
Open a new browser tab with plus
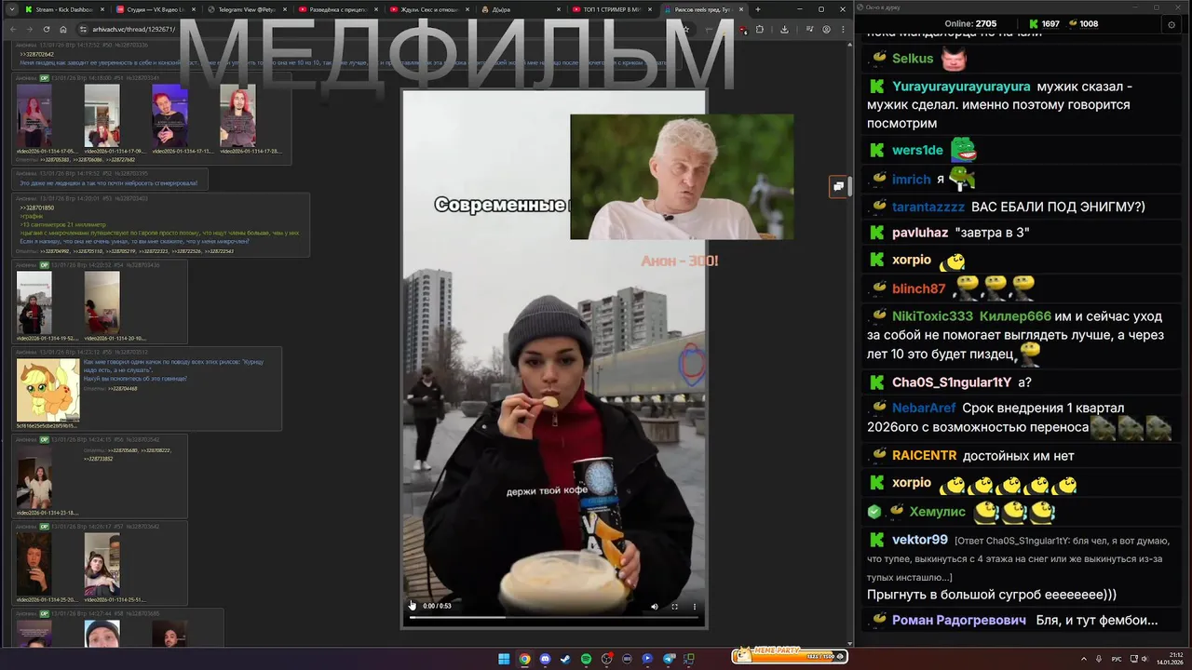click(x=758, y=9)
